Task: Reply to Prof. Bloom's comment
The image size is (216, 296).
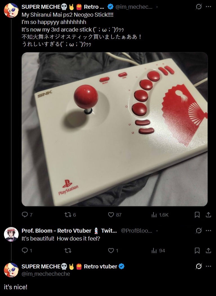Action: click(x=27, y=250)
